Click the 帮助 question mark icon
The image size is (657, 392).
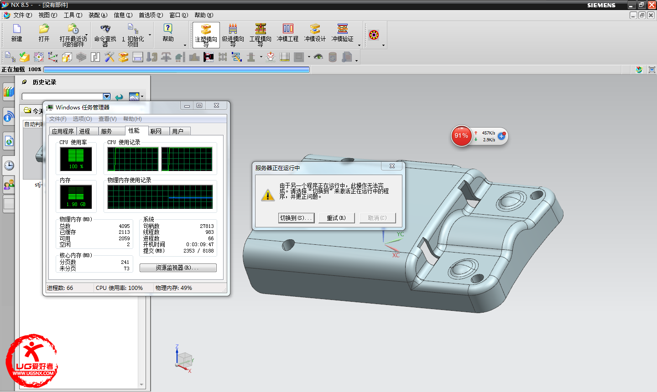(x=168, y=29)
